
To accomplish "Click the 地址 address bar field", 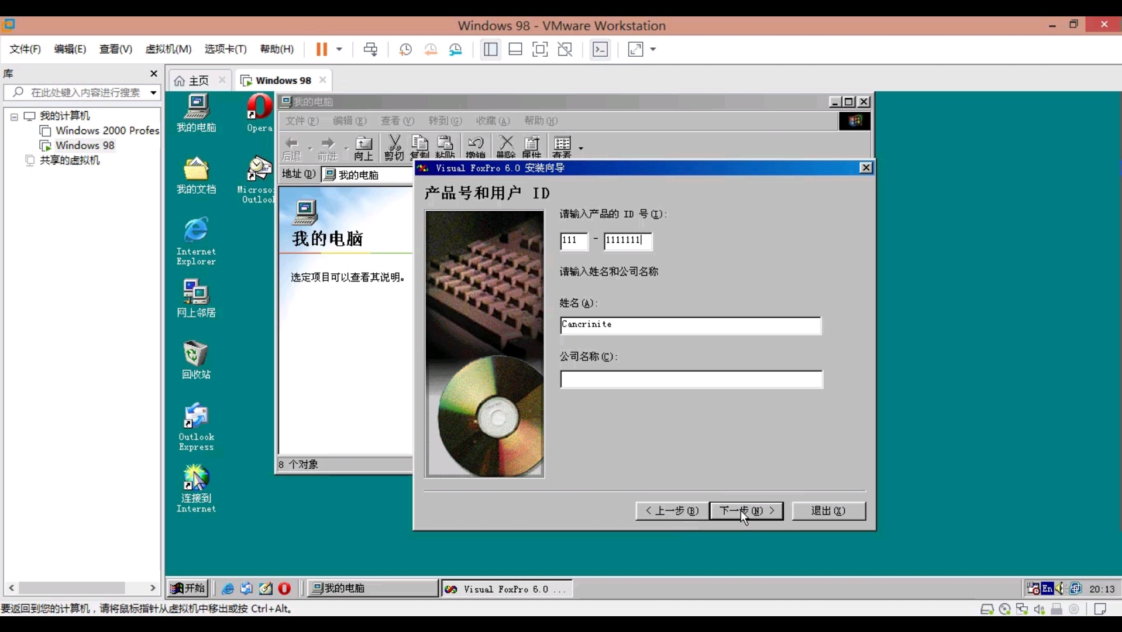I will 367,175.
